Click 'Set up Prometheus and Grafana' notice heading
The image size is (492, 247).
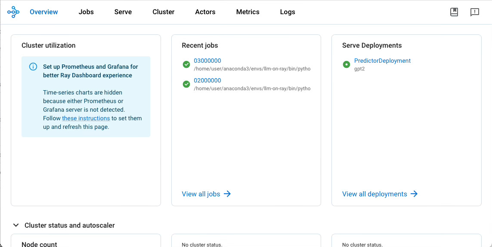[91, 71]
